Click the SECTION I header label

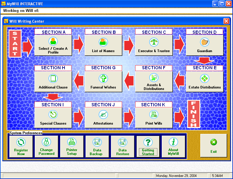53,104
